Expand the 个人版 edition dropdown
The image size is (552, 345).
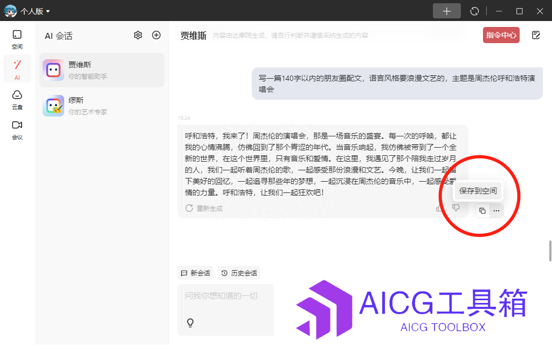pos(35,11)
